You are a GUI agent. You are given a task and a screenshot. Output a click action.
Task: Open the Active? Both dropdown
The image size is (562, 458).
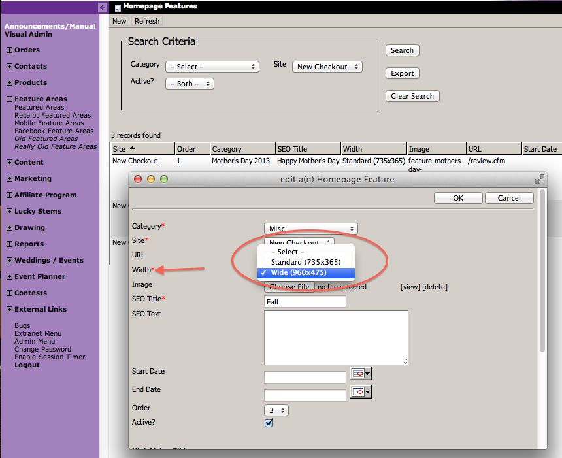point(190,84)
